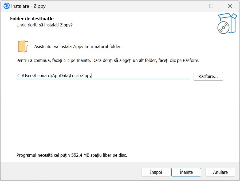
Task: Click the Zippy logo in the title bar
Action: [x=6, y=6]
